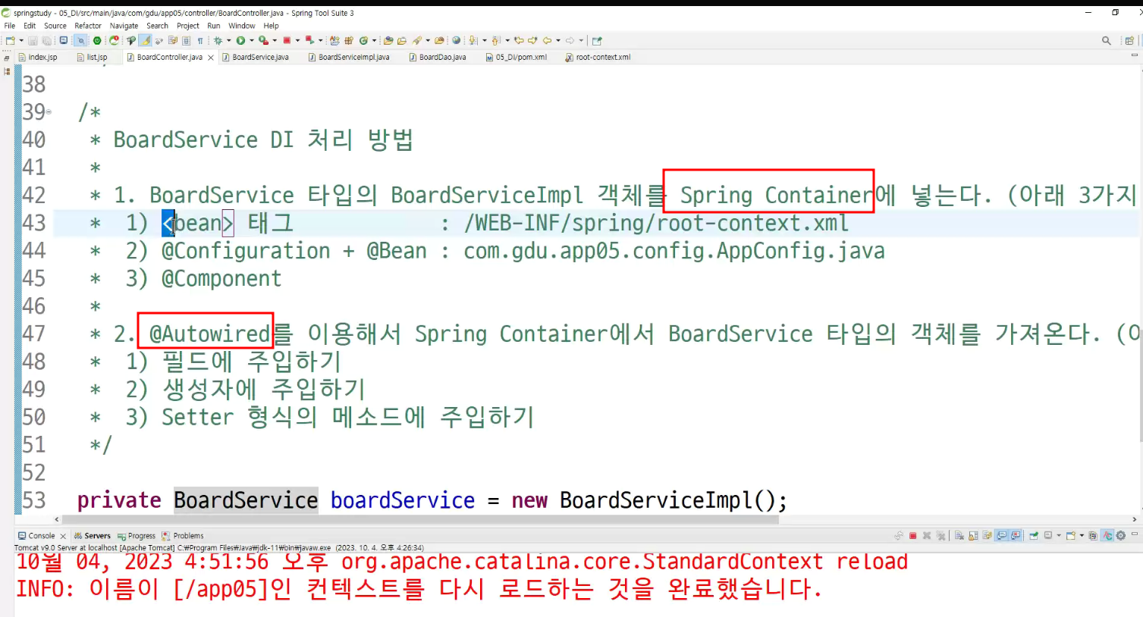Screen dimensions: 1143x617
Task: Open the Progress view tab
Action: (x=137, y=536)
